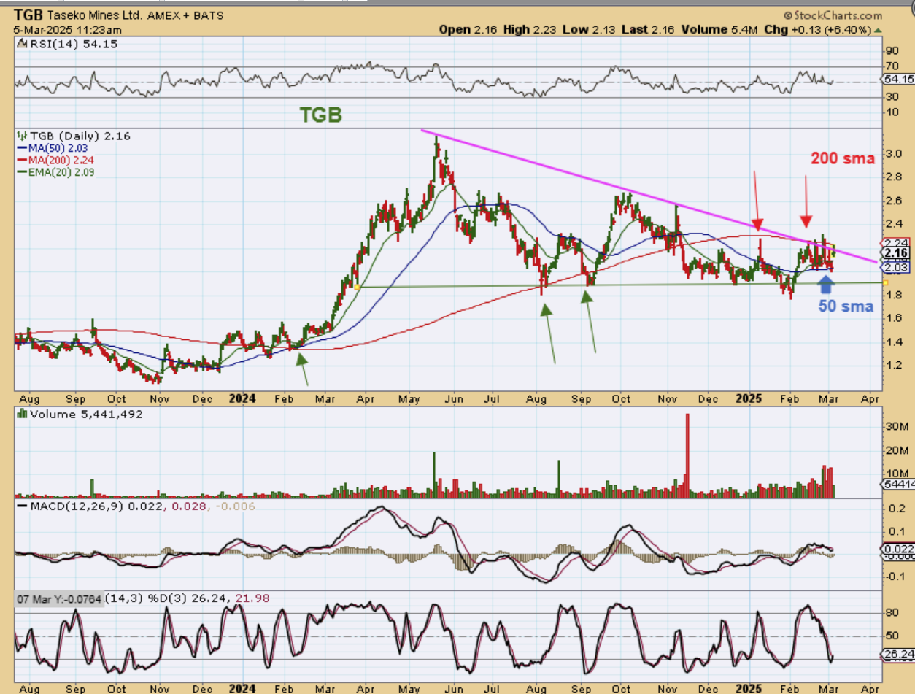This screenshot has width=915, height=694.
Task: Click the Volume 5,441,492 legend label
Action: 85,415
